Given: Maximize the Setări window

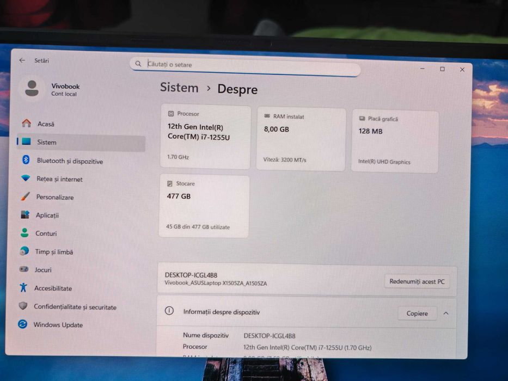Looking at the screenshot, I should click(x=442, y=69).
